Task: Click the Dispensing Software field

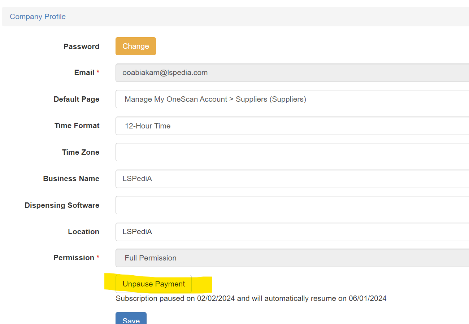Action: 292,205
